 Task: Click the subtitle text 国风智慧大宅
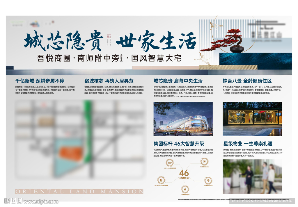pos(156,58)
